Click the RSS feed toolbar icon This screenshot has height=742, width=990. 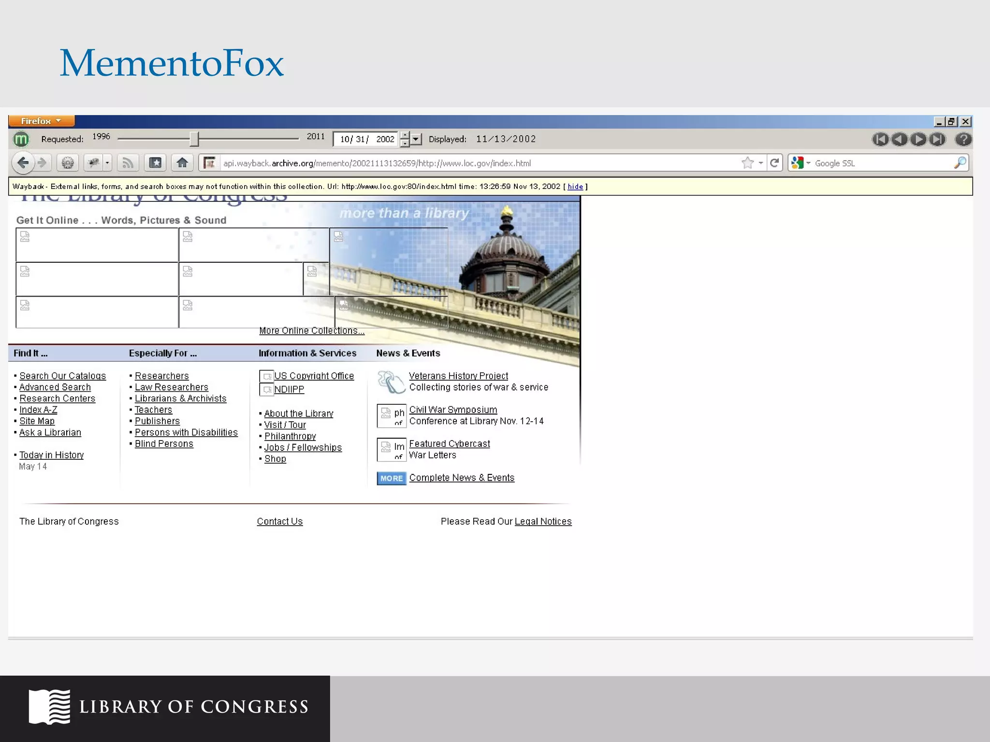[x=128, y=163]
